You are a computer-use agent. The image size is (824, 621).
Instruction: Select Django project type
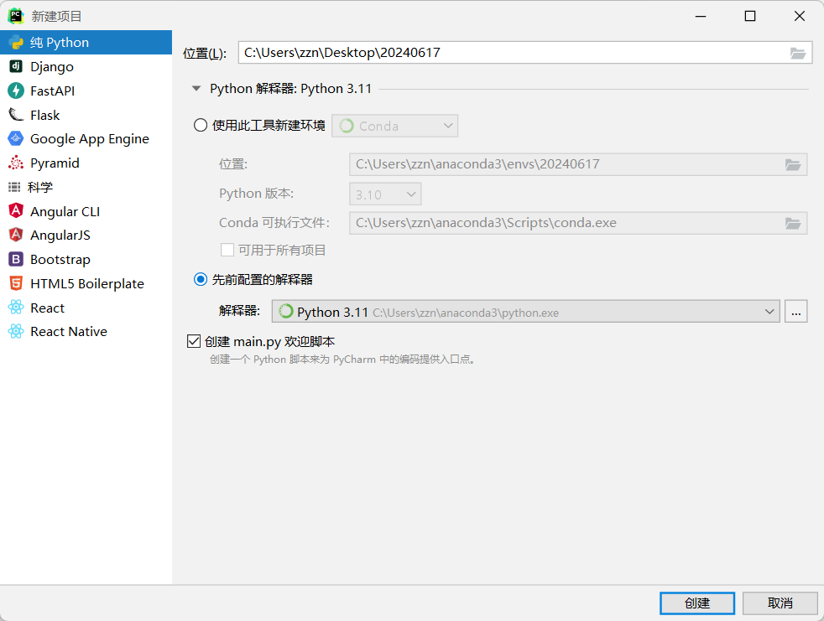(x=86, y=67)
